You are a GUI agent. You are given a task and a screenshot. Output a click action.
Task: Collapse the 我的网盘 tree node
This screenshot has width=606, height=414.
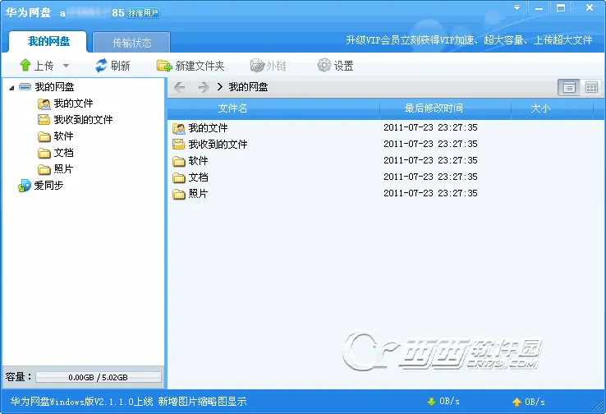pyautogui.click(x=11, y=88)
